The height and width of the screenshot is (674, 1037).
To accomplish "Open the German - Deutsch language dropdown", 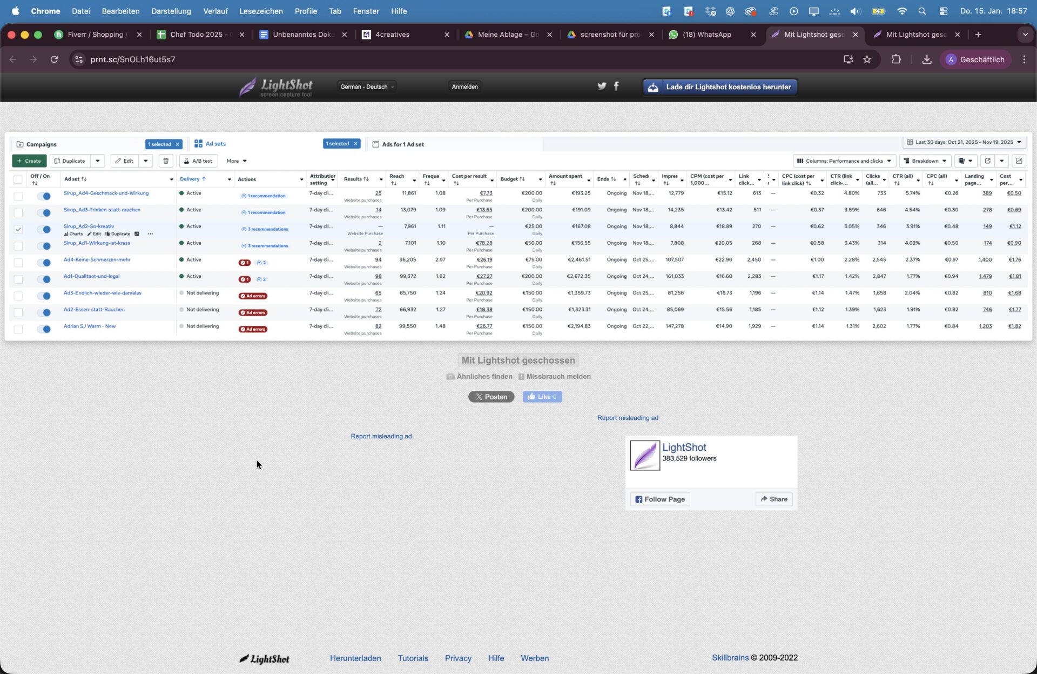I will point(367,86).
